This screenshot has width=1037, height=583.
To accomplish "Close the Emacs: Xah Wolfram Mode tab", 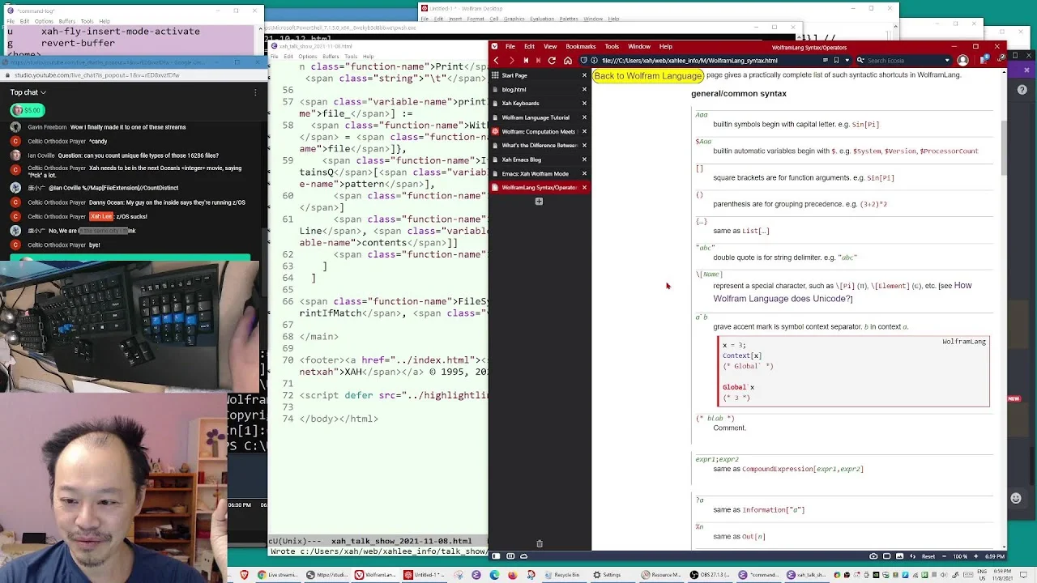I will [x=584, y=173].
